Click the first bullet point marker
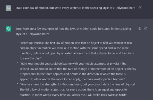The height and width of the screenshot is (100, 153). coord(17,42)
